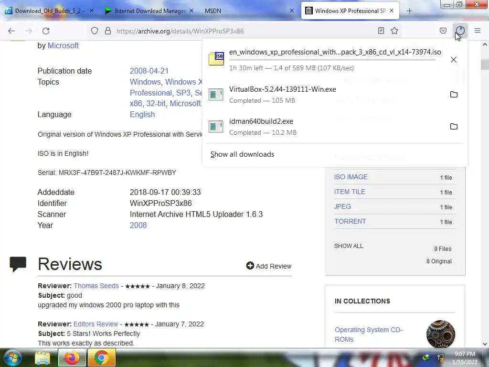This screenshot has width=489, height=367.
Task: Reload the current page
Action: pos(46,31)
